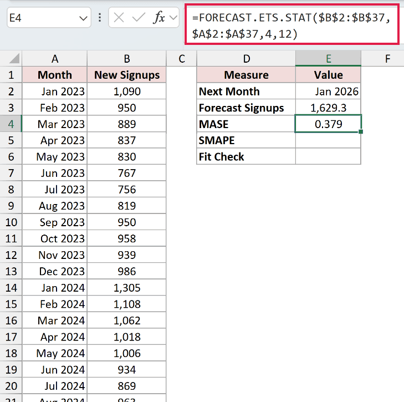Screen dimensions: 404x402
Task: Select row 4 header
Action: (x=11, y=124)
